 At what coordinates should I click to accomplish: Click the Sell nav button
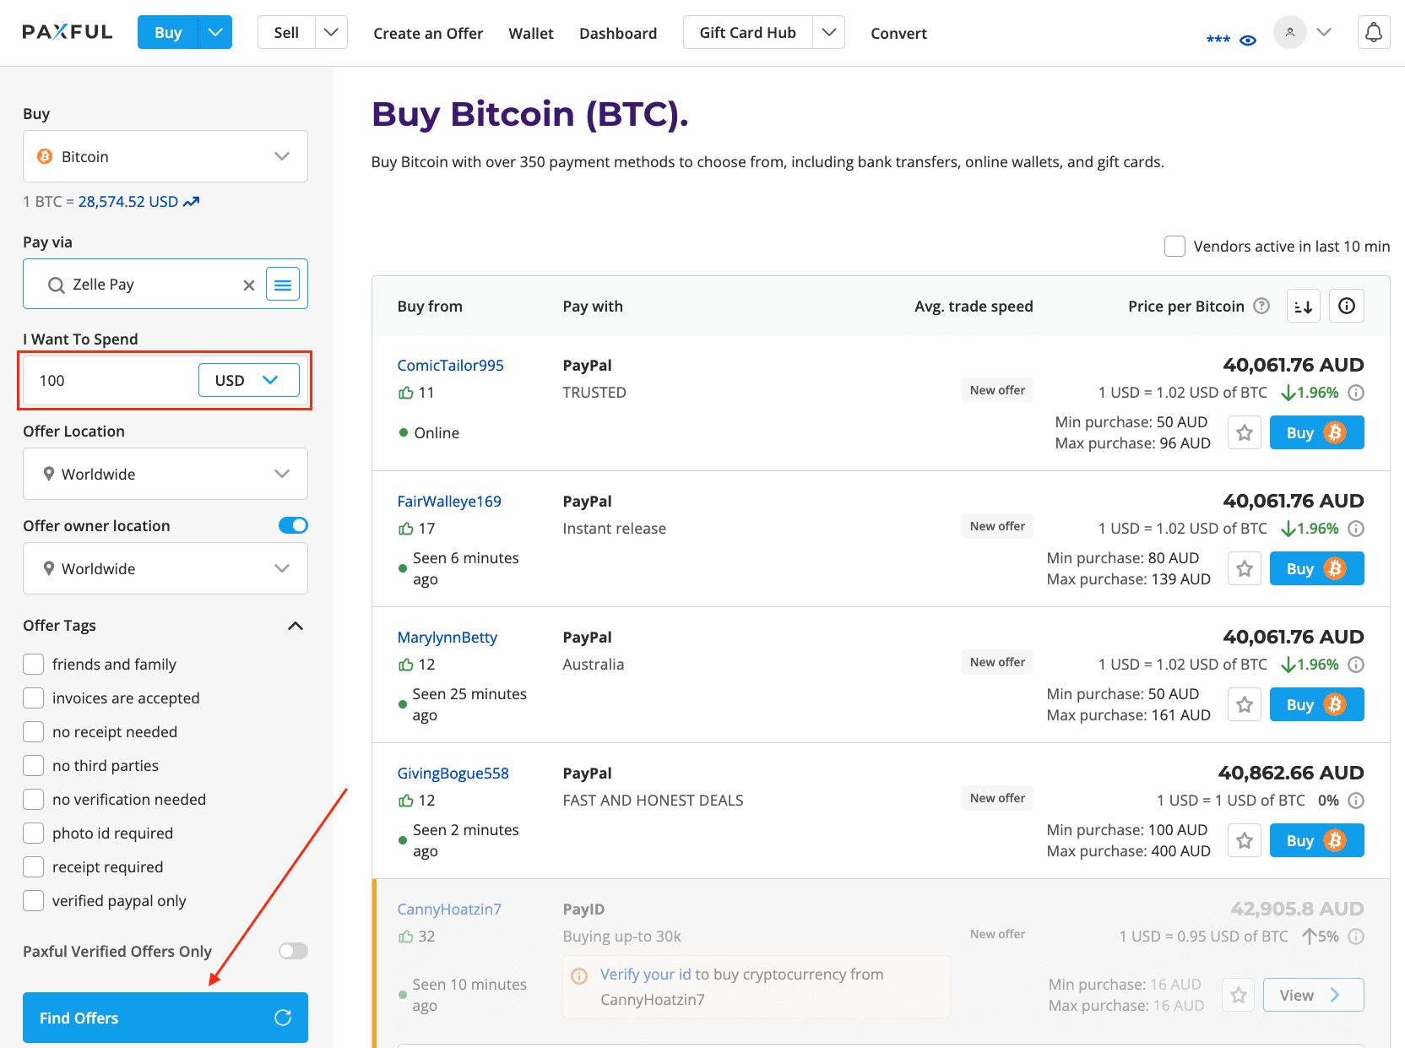(286, 32)
